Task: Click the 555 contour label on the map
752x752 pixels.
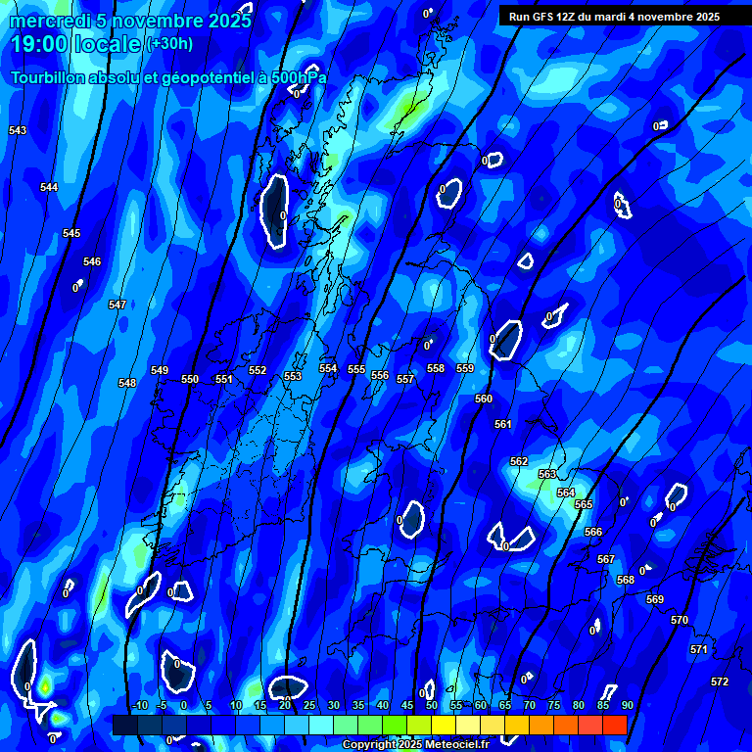Action: [x=356, y=369]
